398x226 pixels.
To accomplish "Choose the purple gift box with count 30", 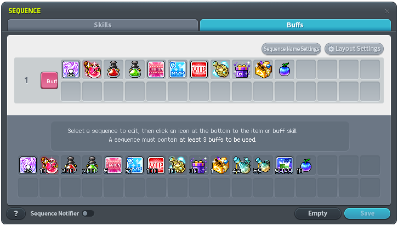I will pyautogui.click(x=198, y=165).
